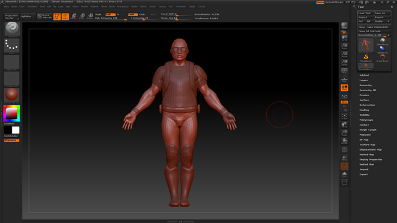This screenshot has width=397, height=223.
Task: Open the Preferences menu
Action: pyautogui.click(x=123, y=7)
